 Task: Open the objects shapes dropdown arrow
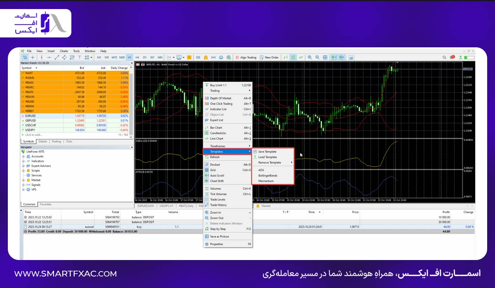91,57
